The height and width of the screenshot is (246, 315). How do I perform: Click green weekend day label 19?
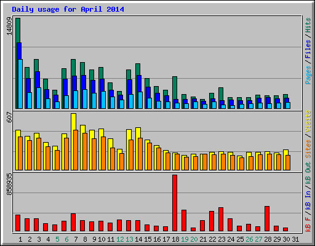point(185,239)
